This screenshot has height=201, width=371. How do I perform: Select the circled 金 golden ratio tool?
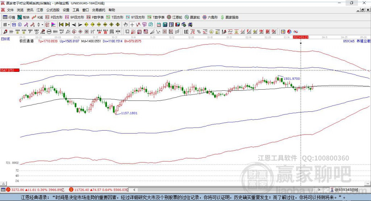211,32
